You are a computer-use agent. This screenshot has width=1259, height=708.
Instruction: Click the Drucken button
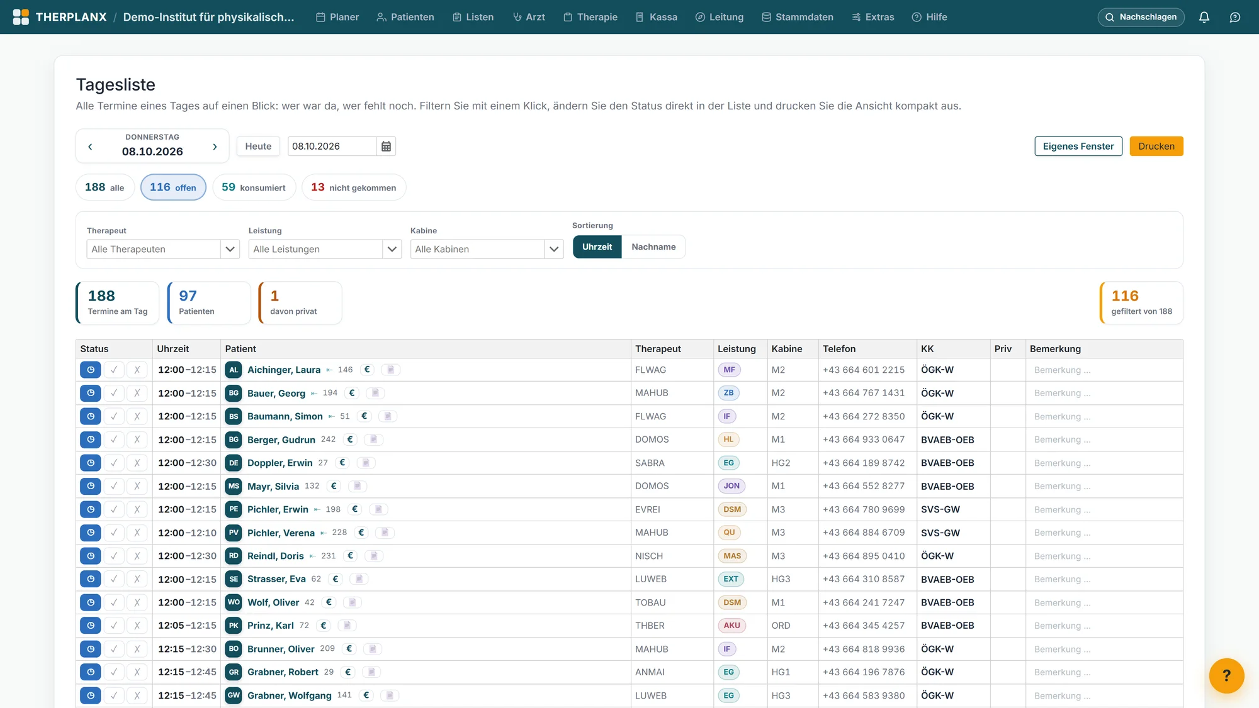click(x=1156, y=147)
